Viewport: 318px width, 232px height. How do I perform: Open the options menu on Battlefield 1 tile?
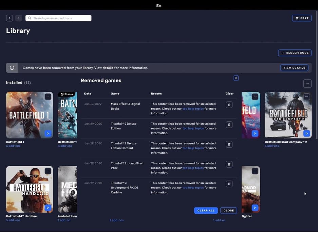(48, 97)
